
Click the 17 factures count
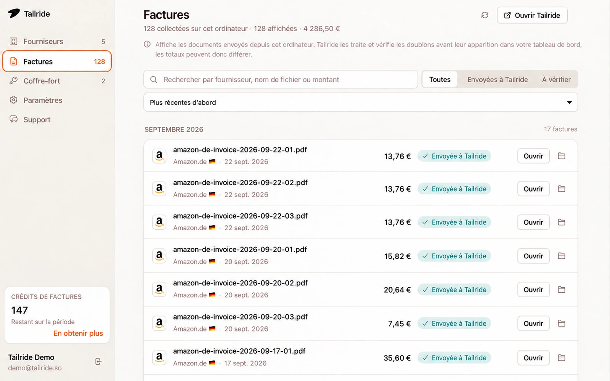click(560, 129)
